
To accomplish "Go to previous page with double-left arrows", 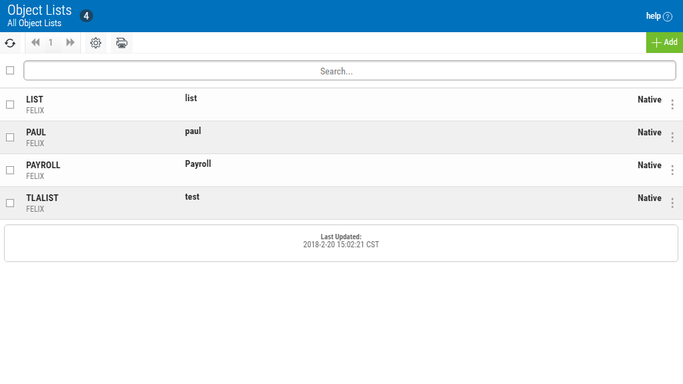I will pos(35,43).
